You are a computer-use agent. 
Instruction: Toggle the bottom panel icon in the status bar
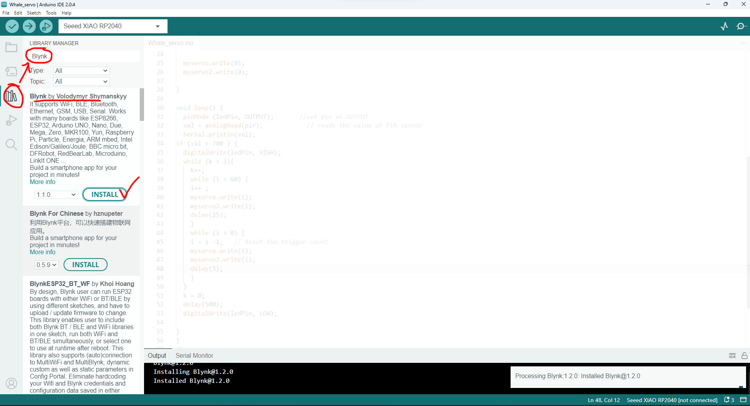(x=743, y=400)
